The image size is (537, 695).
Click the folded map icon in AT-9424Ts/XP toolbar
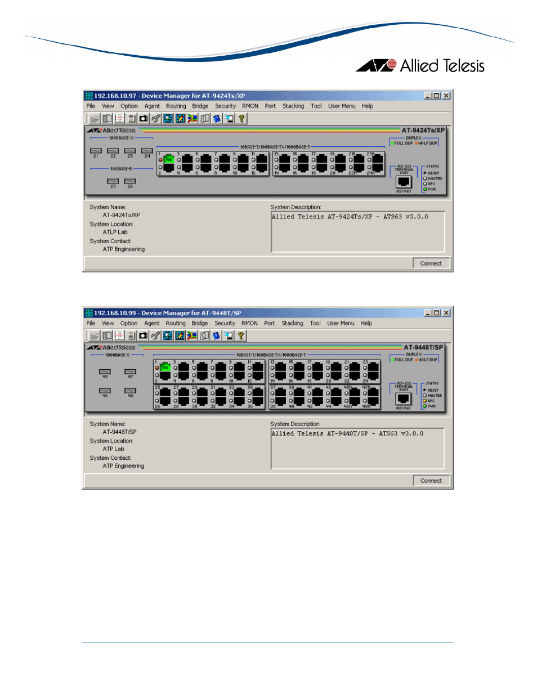click(x=205, y=119)
